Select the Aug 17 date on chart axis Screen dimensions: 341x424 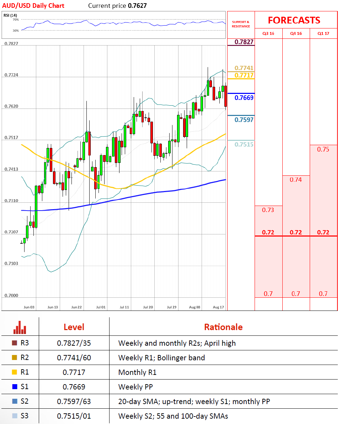(218, 307)
